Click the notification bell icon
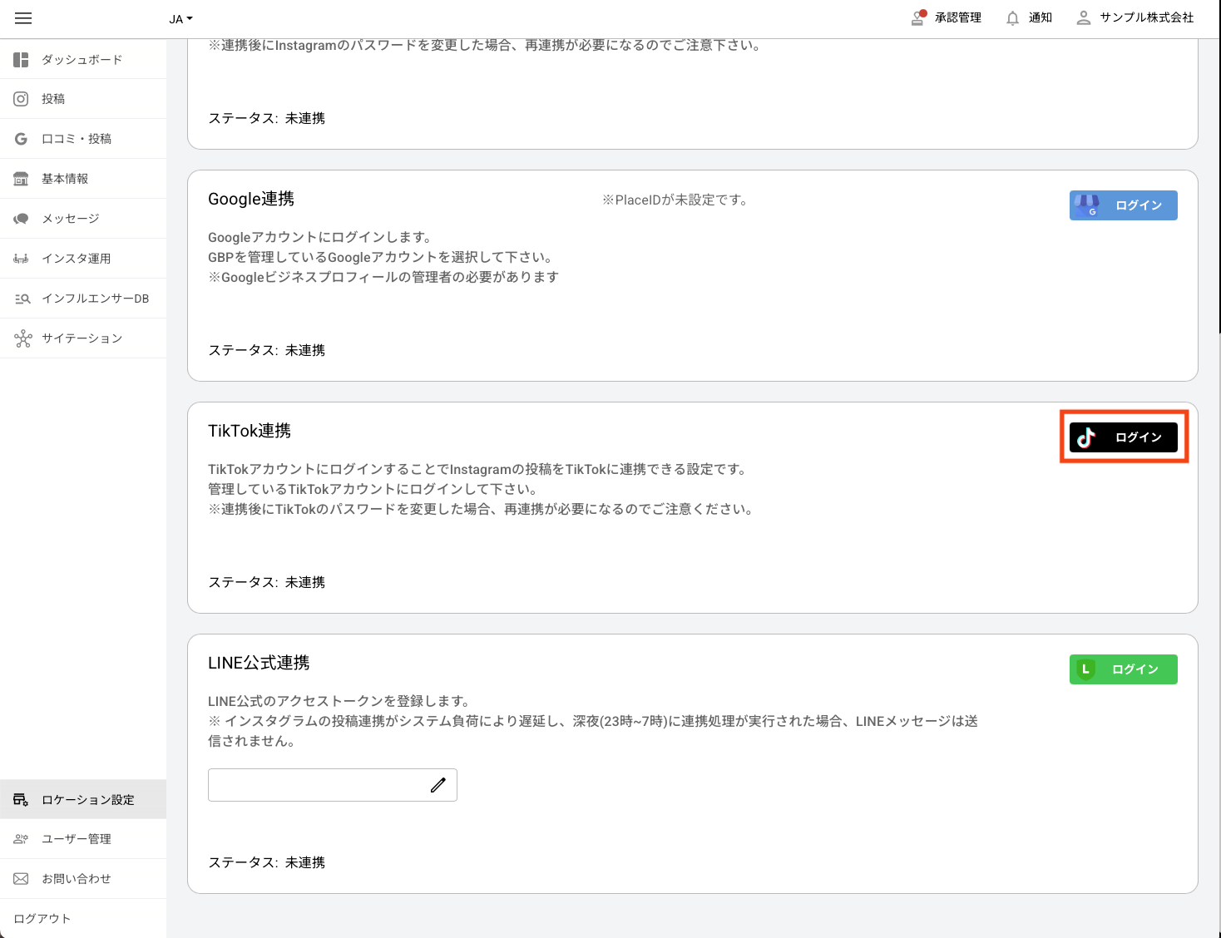Image resolution: width=1221 pixels, height=938 pixels. click(x=1012, y=18)
